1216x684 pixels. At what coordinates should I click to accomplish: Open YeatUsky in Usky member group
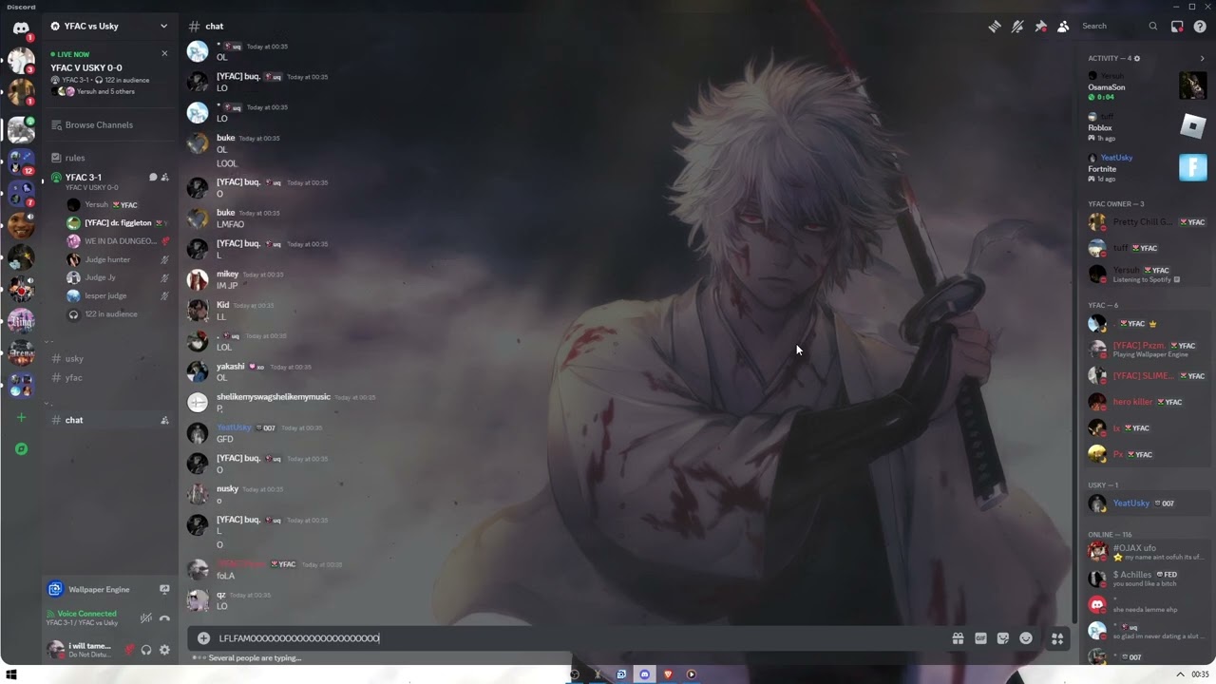pyautogui.click(x=1147, y=503)
